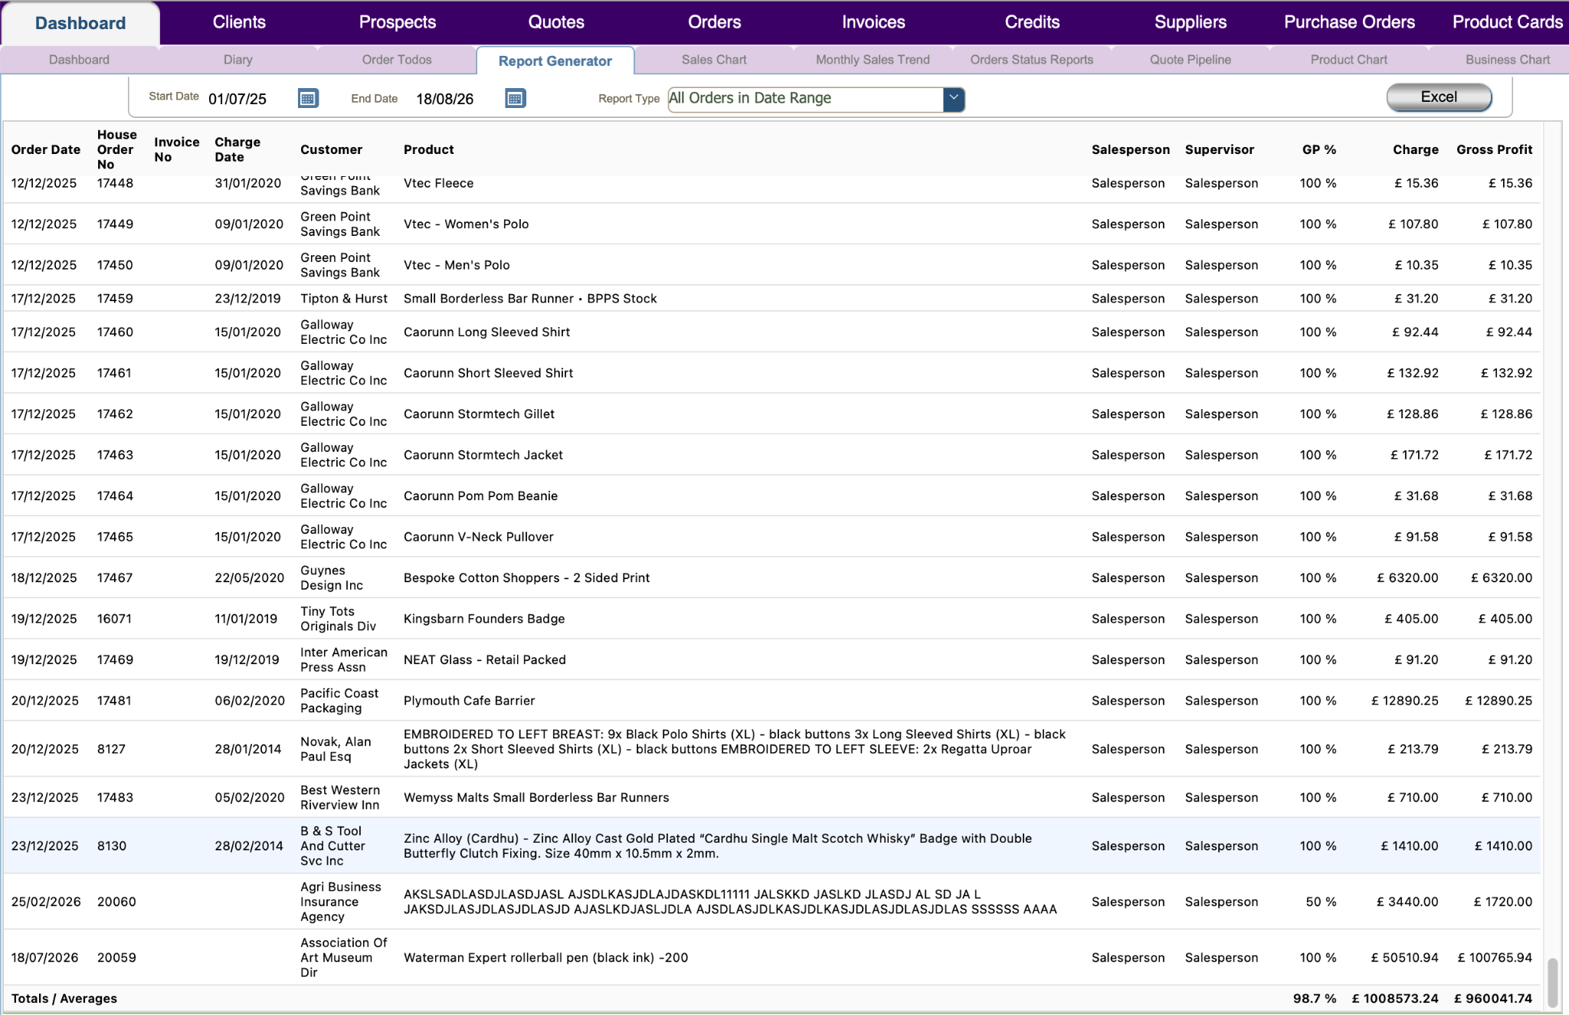Click the Product column header
Image resolution: width=1569 pixels, height=1015 pixels.
429,149
